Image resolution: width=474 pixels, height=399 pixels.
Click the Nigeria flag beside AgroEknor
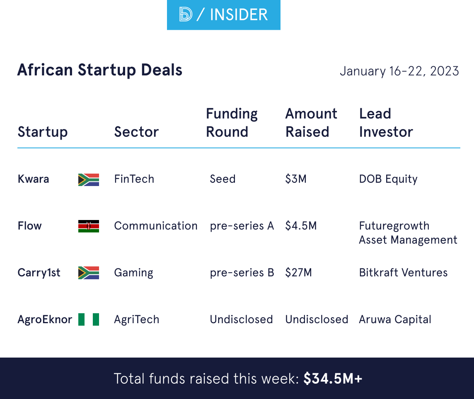pyautogui.click(x=89, y=319)
